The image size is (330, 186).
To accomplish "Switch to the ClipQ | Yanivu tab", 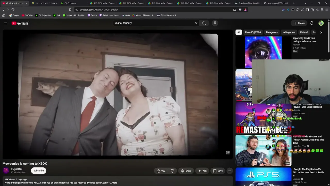I will (73, 3).
